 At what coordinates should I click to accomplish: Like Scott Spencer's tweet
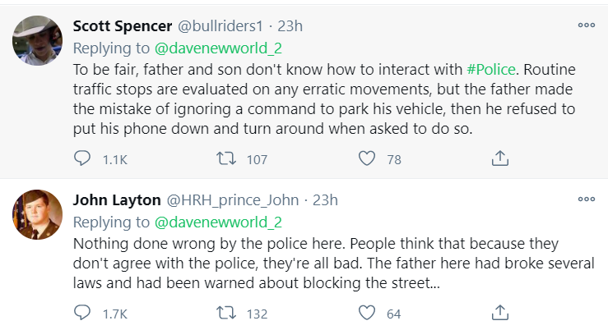[x=368, y=158]
